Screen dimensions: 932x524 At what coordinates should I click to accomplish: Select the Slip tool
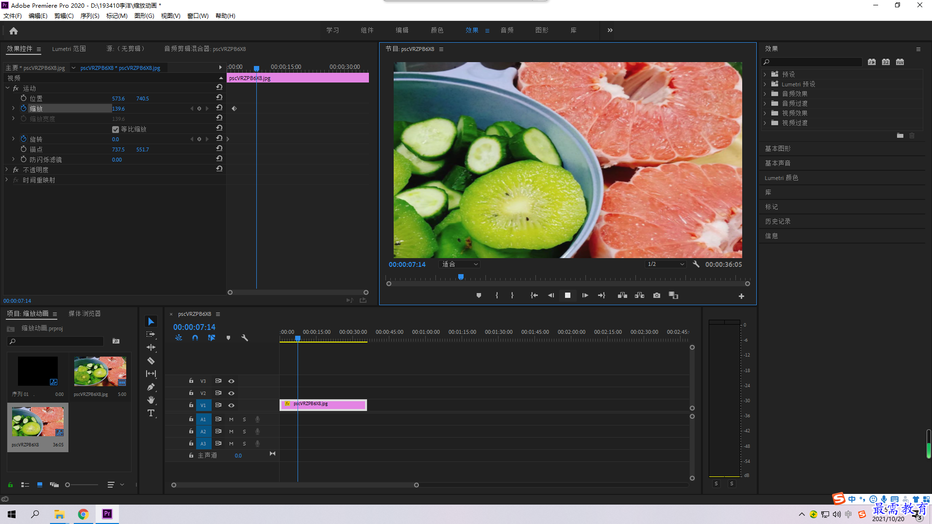151,374
